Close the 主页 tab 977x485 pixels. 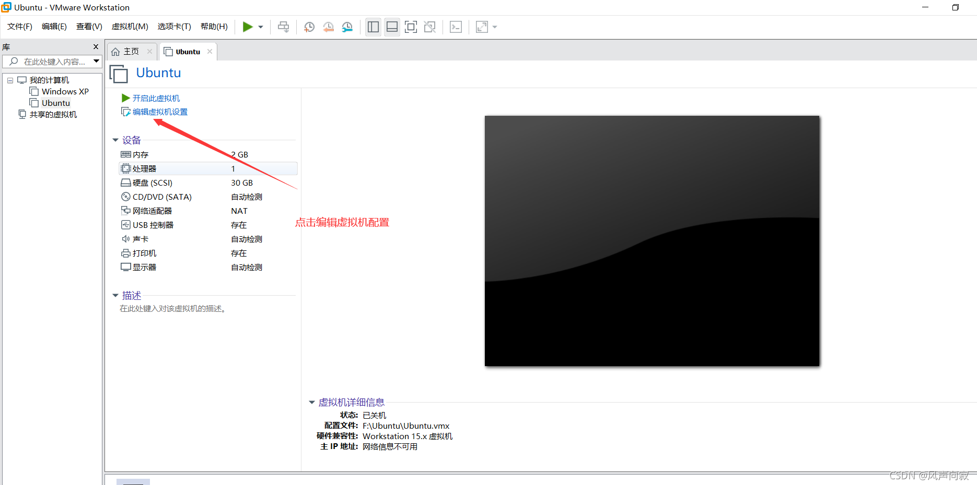click(149, 52)
